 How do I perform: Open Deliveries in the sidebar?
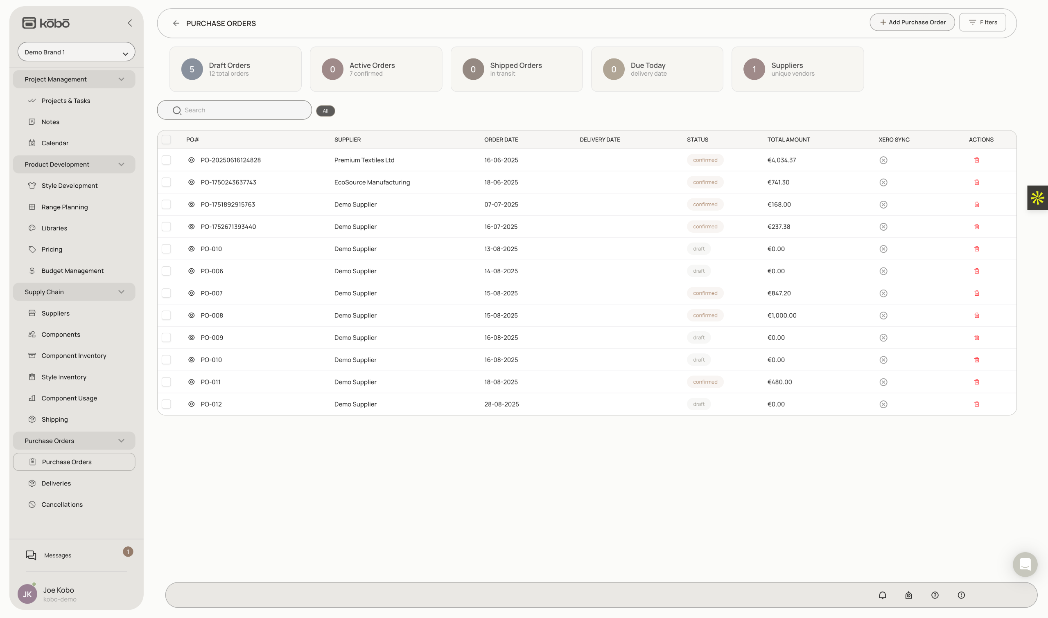pos(56,483)
